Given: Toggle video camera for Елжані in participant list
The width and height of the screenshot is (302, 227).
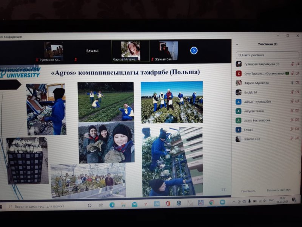Looking at the screenshot, I should tap(297, 129).
